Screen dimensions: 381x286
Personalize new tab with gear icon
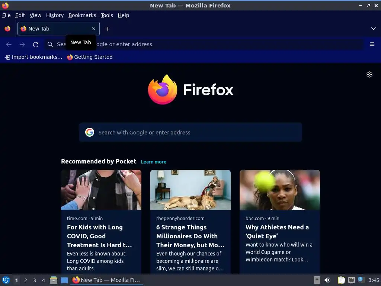[369, 74]
